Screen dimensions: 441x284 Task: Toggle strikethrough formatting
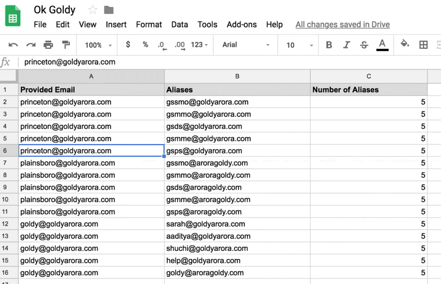tap(364, 45)
